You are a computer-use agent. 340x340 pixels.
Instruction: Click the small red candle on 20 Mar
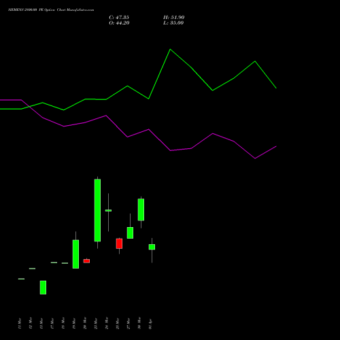tap(86, 261)
